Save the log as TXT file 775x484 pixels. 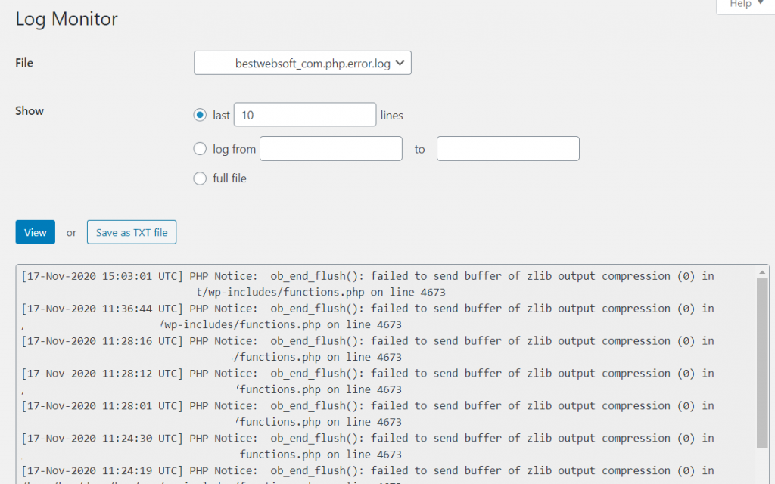point(131,232)
